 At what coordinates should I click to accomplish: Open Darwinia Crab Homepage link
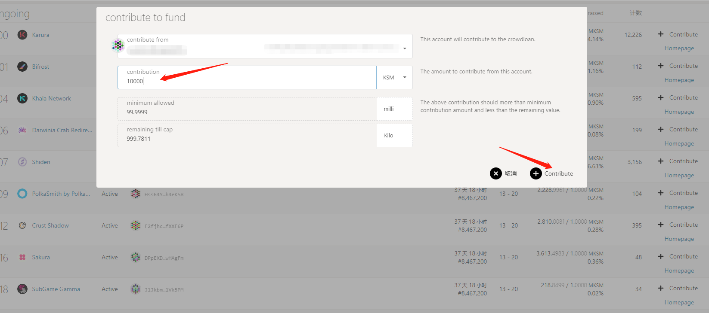click(x=679, y=143)
